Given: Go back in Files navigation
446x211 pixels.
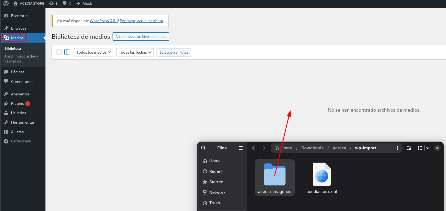Looking at the screenshot, I should [x=253, y=148].
